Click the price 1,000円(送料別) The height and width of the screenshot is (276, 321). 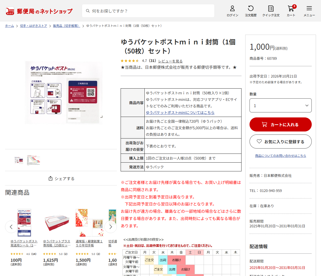(268, 47)
